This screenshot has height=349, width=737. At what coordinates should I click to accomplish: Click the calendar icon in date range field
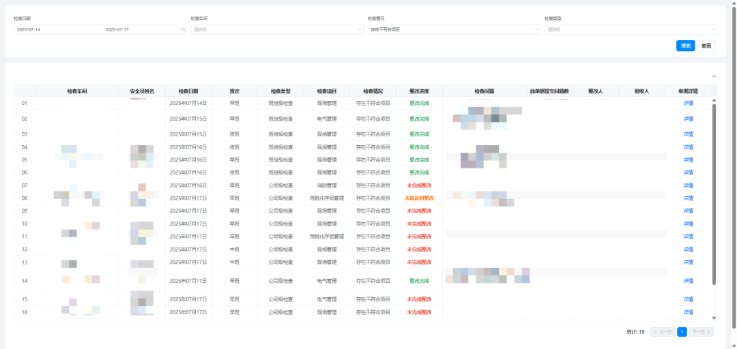point(182,30)
